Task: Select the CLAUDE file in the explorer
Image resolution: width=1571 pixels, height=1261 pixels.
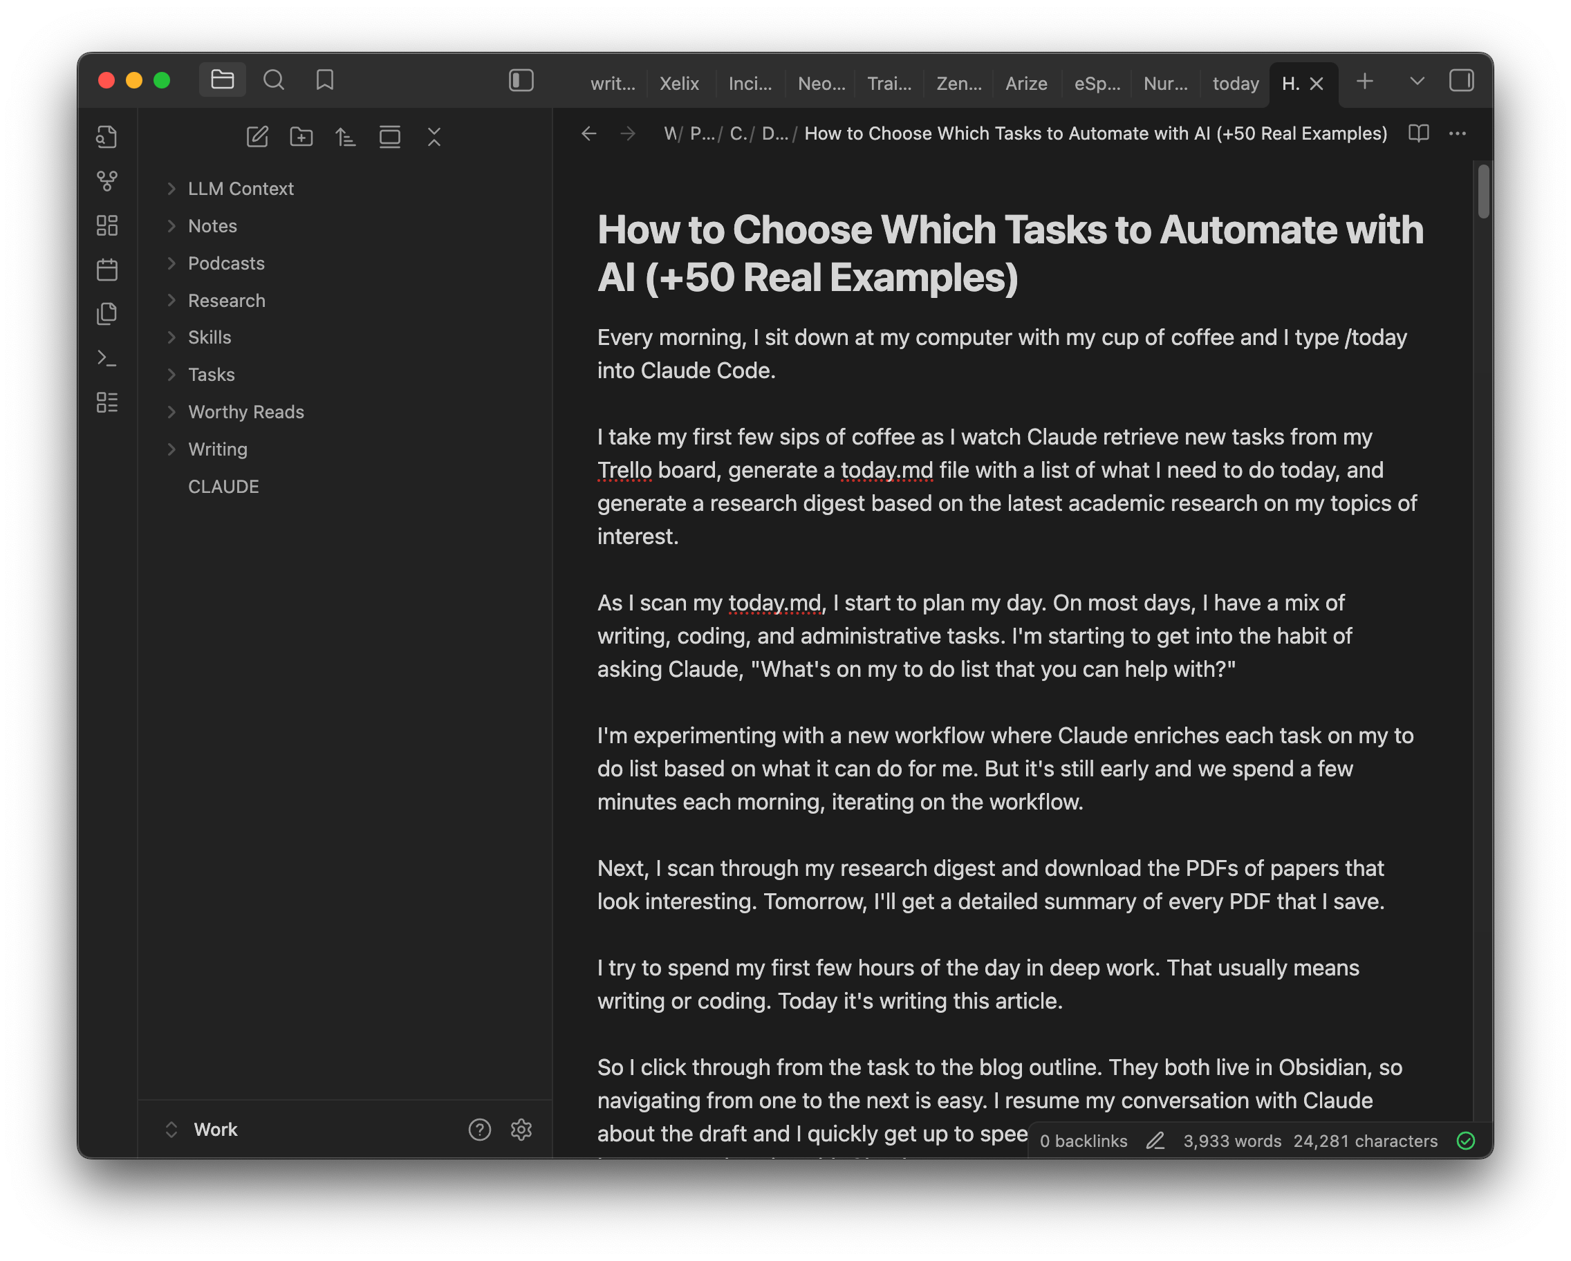Action: pyautogui.click(x=224, y=486)
